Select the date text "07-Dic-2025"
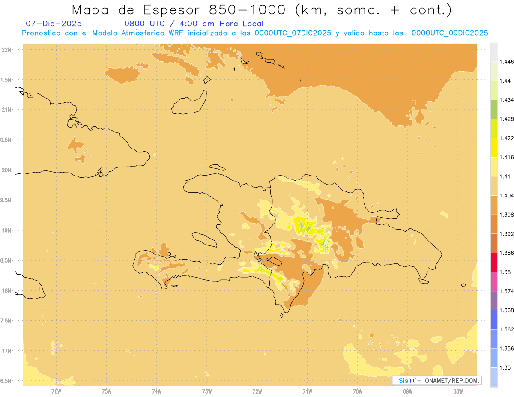The height and width of the screenshot is (397, 514). [x=54, y=24]
